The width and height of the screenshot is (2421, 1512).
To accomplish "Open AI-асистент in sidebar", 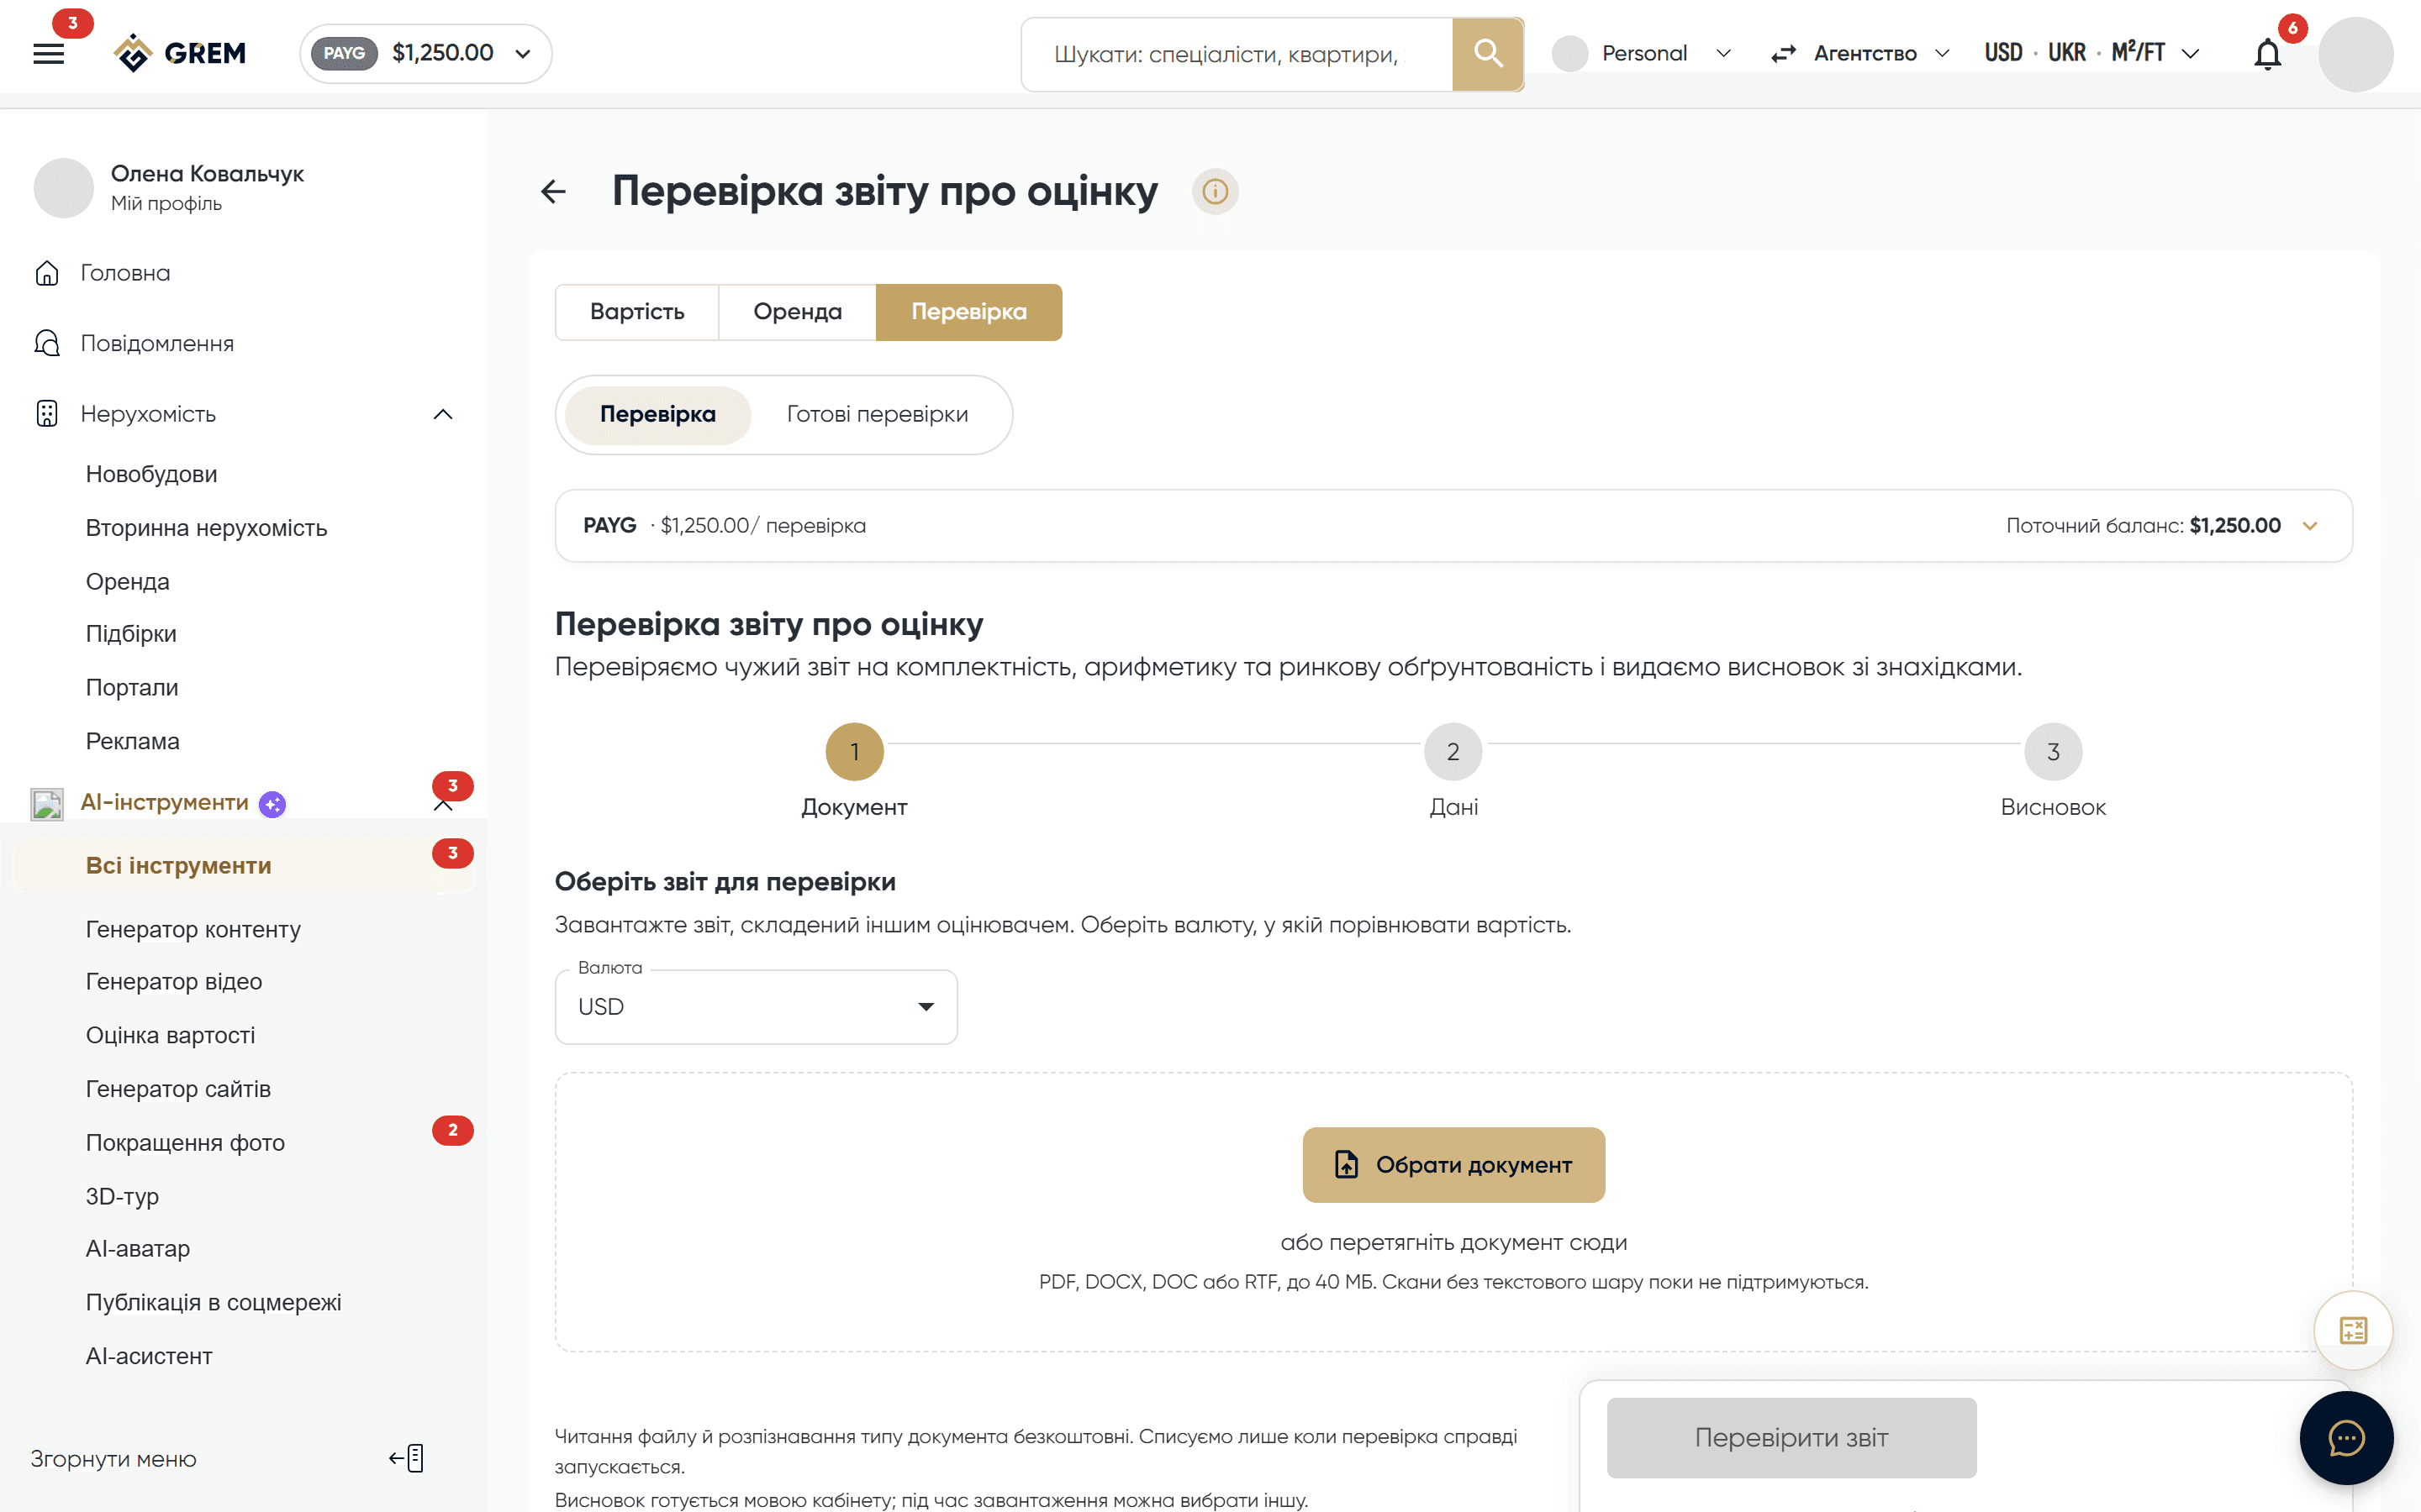I will [x=149, y=1356].
